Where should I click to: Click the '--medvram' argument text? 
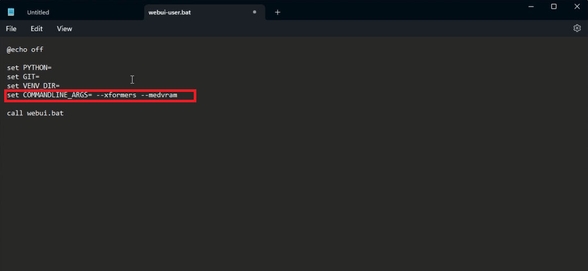[x=159, y=96]
